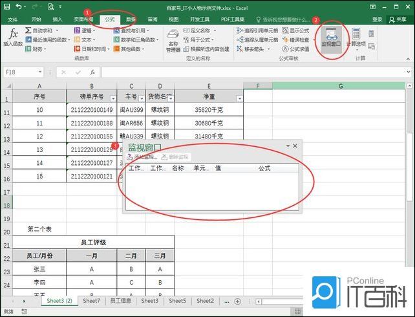This screenshot has height=317, width=415.
Task: Open filter dropdown for 货物名称 column
Action: (171, 99)
